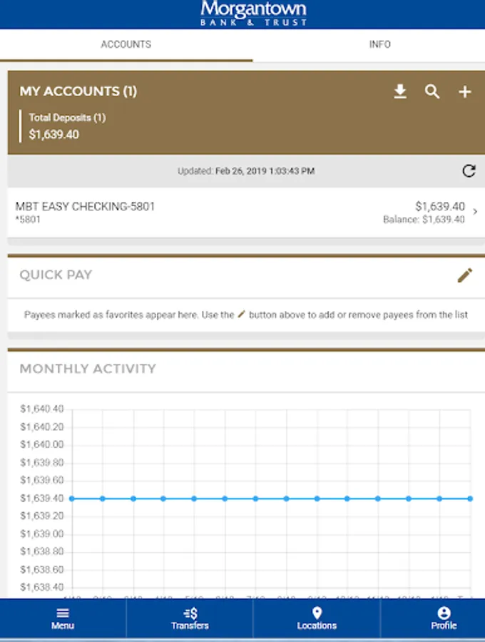Click the Quick Pay section title
This screenshot has width=485, height=642.
(56, 275)
